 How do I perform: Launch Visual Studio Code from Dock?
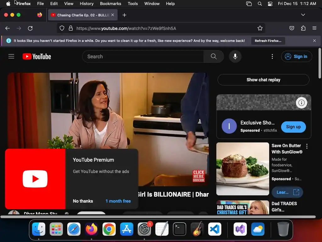tap(215, 229)
